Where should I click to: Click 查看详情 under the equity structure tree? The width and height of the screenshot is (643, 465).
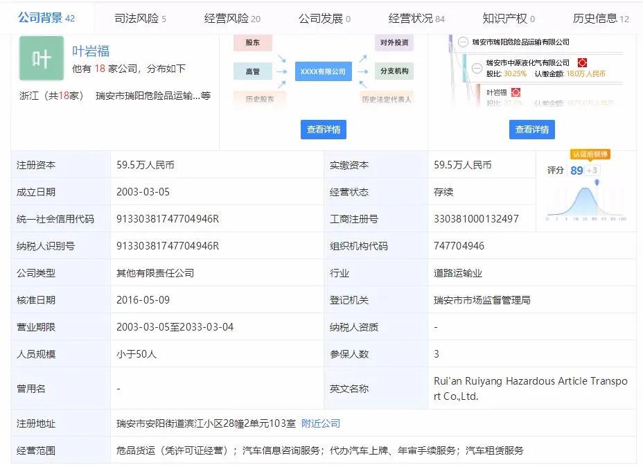pos(532,130)
